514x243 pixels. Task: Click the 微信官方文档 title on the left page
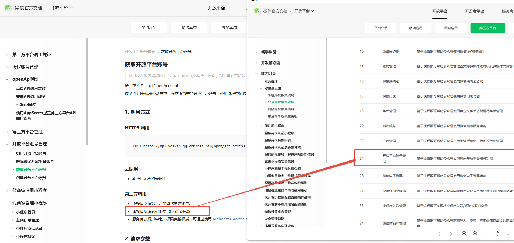29,8
